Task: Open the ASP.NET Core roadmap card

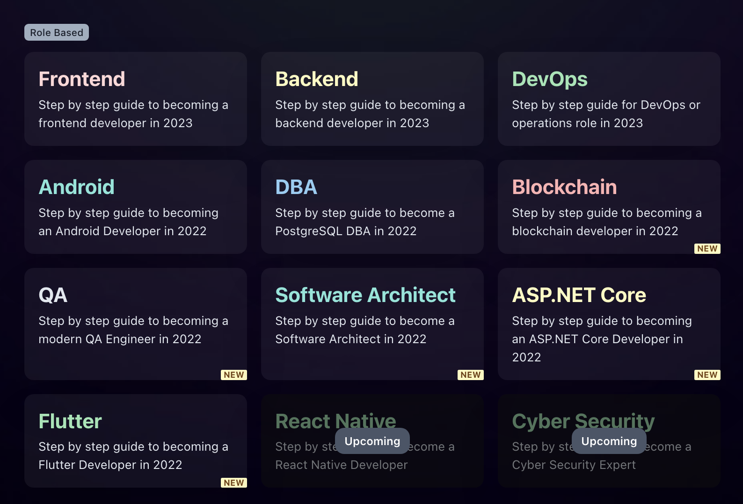Action: coord(609,324)
